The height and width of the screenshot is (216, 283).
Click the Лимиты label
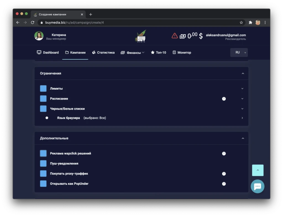[56, 89]
